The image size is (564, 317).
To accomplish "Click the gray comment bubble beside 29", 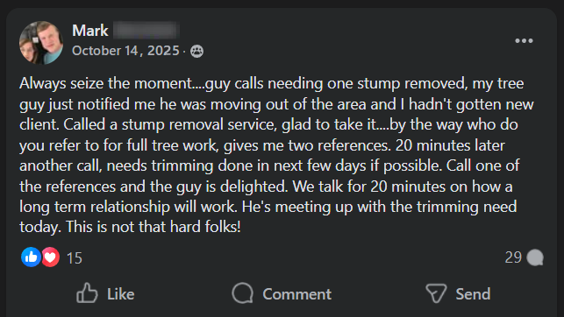I will (535, 257).
